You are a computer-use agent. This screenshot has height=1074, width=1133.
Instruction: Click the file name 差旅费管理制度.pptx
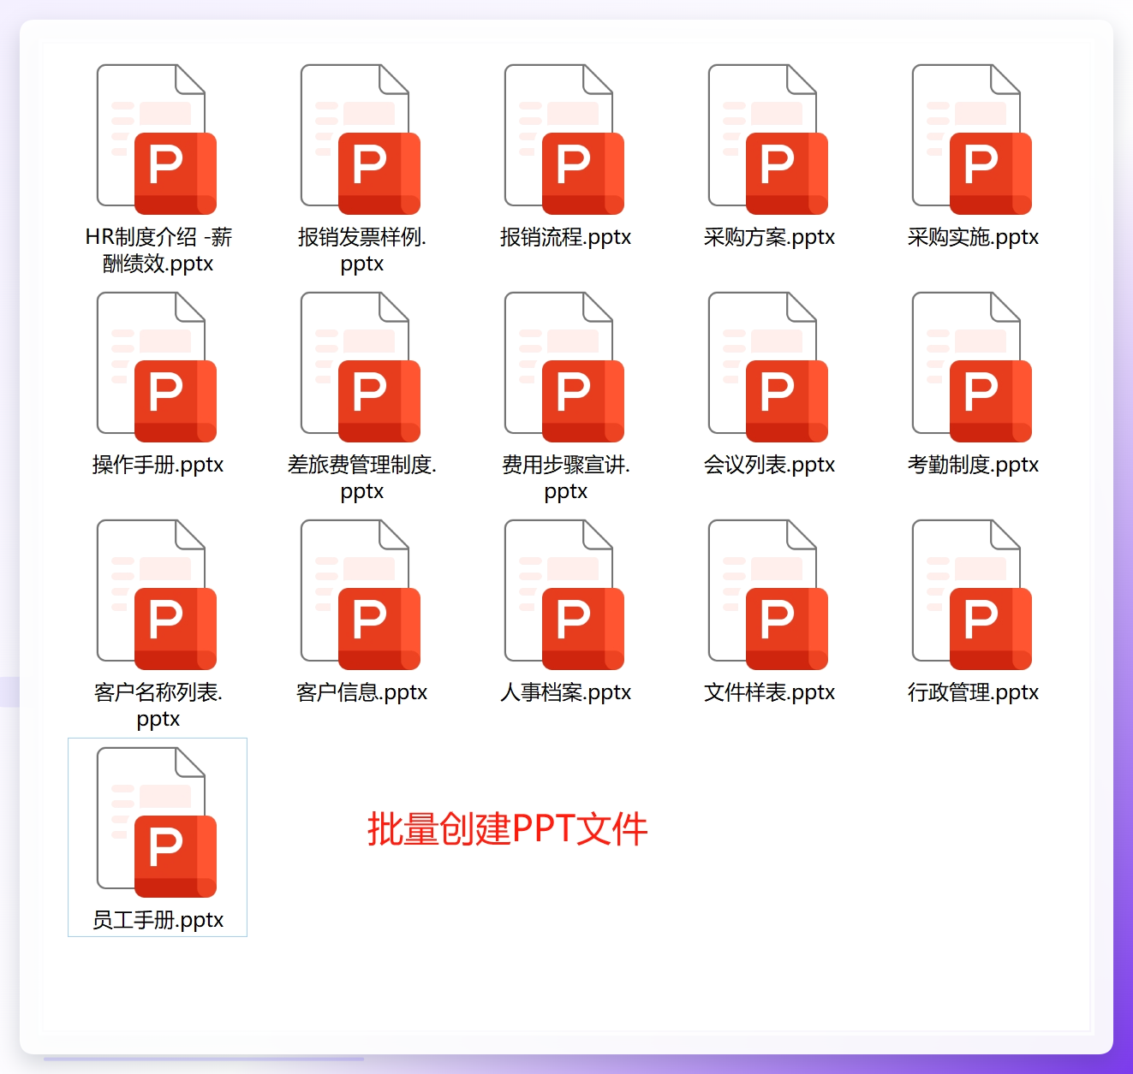[x=362, y=478]
